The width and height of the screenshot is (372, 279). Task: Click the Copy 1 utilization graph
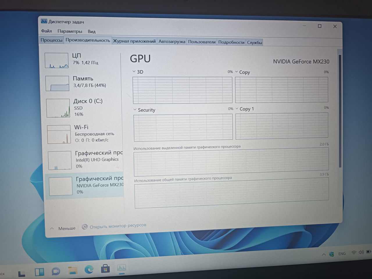(282, 126)
